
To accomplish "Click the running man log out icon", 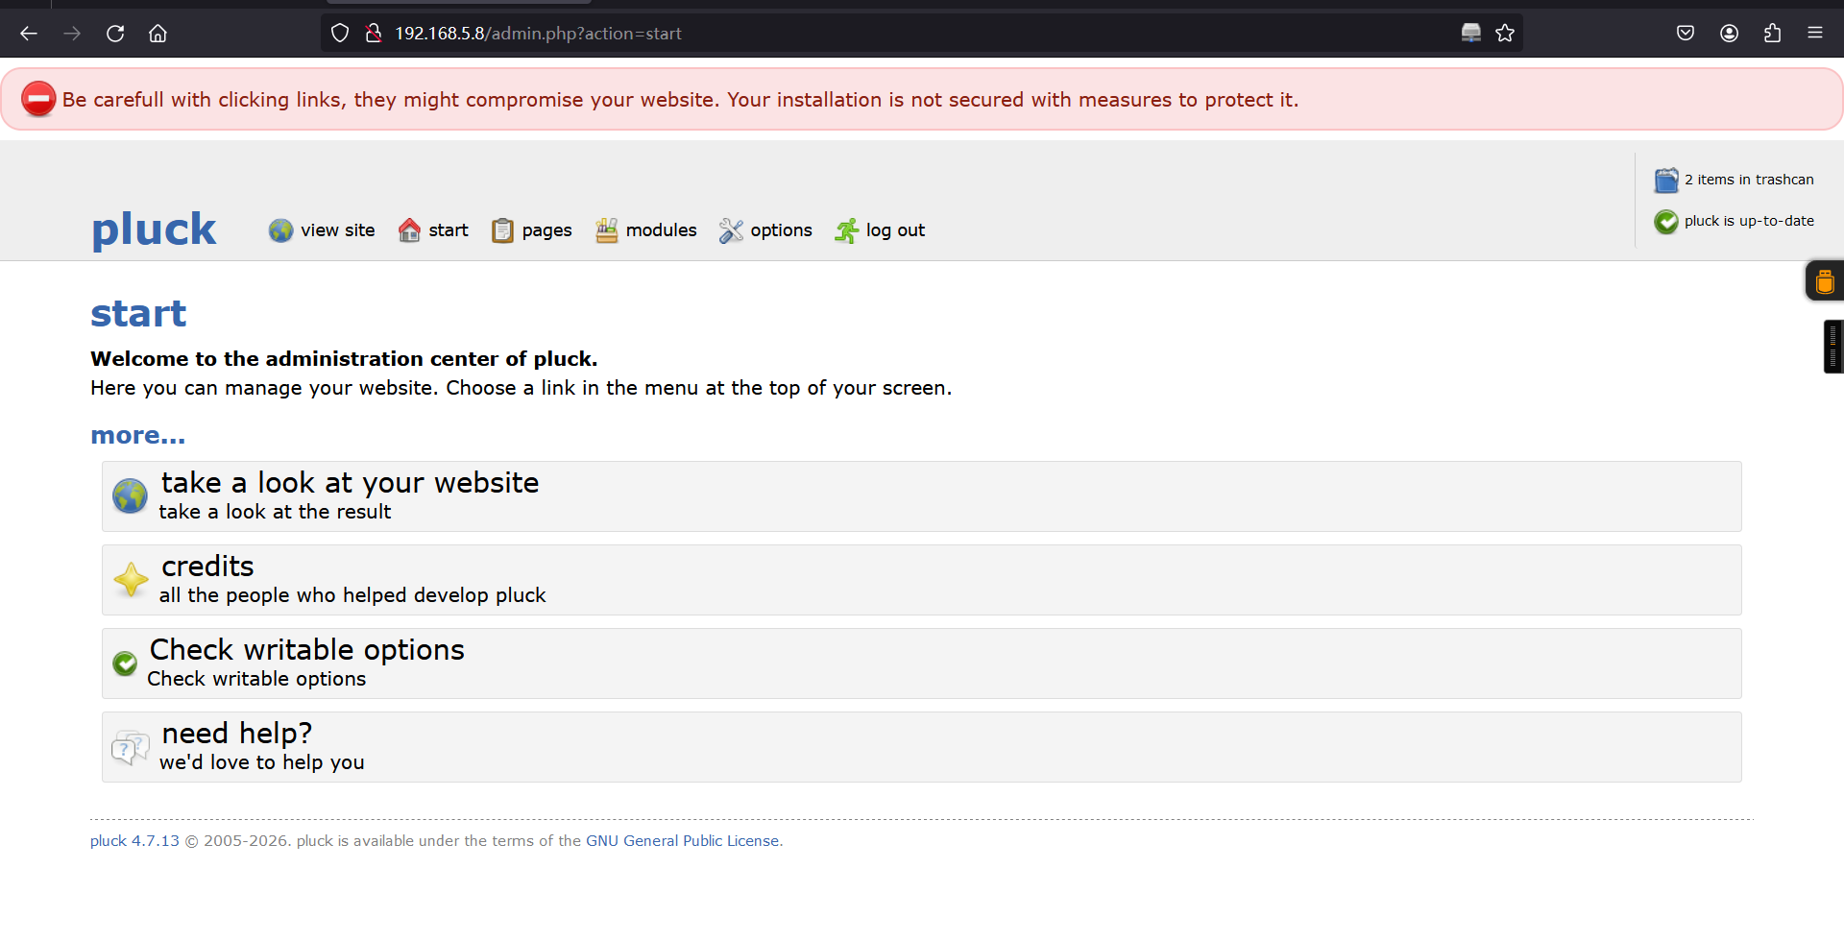I will 846,230.
